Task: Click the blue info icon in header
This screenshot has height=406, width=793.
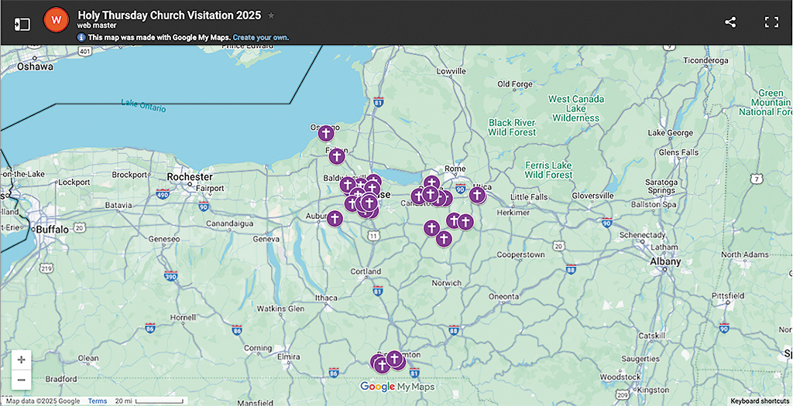Action: tap(81, 37)
